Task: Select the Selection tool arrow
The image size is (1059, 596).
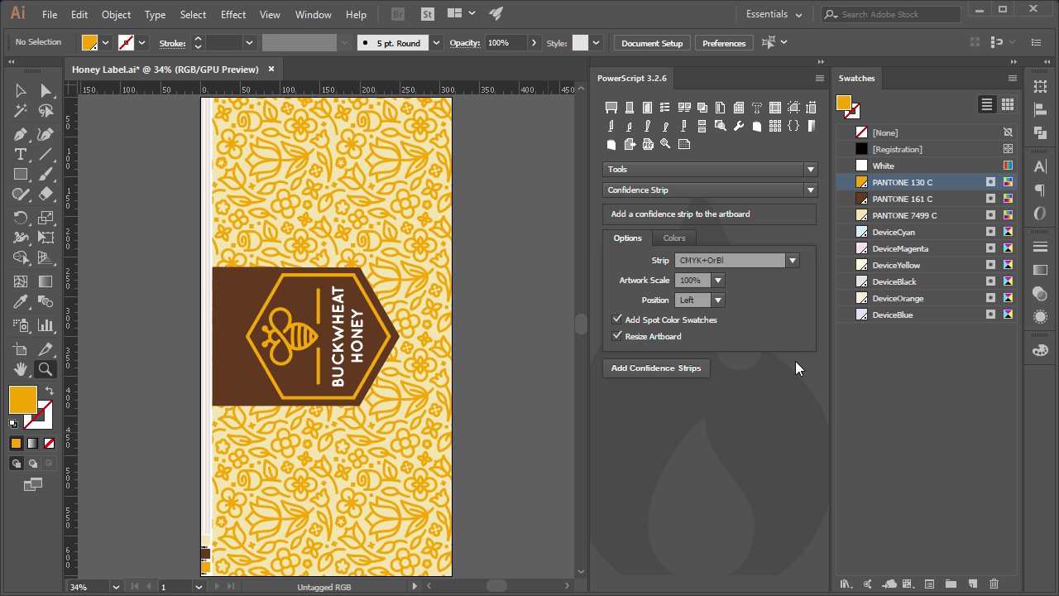Action: (21, 91)
